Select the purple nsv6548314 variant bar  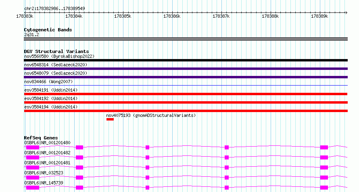click(x=186, y=69)
